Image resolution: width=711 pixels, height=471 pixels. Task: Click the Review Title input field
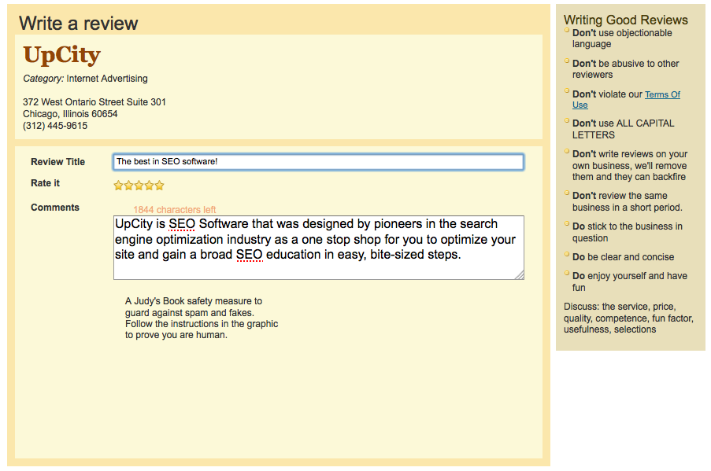[x=318, y=162]
